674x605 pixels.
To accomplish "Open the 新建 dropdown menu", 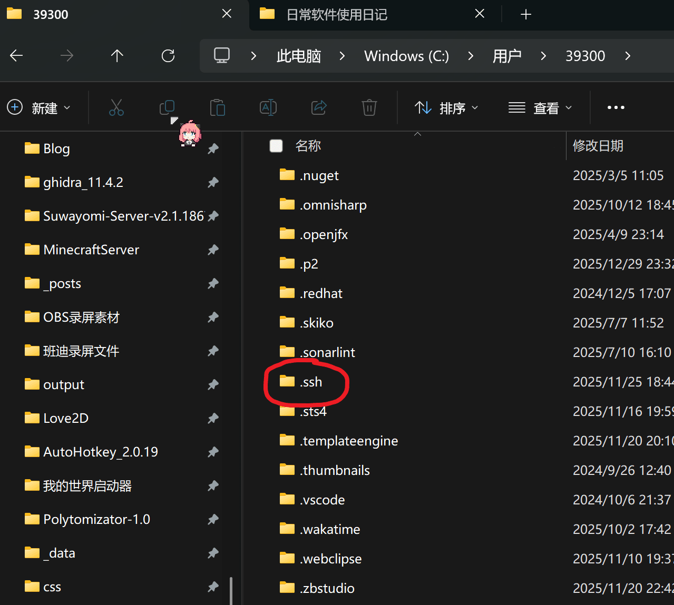I will [38, 108].
